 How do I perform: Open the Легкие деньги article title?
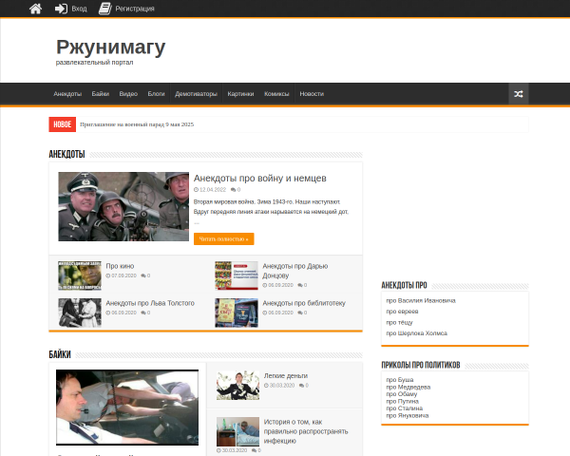[286, 376]
